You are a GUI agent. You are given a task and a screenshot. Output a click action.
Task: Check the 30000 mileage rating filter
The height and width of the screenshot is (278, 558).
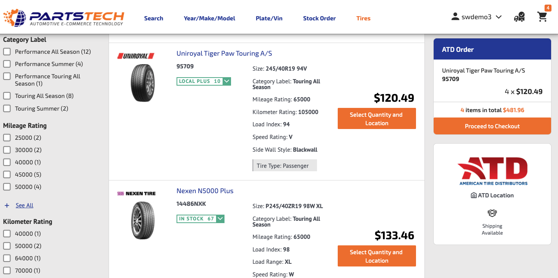pyautogui.click(x=7, y=150)
